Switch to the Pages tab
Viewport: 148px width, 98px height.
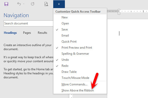pyautogui.click(x=27, y=33)
